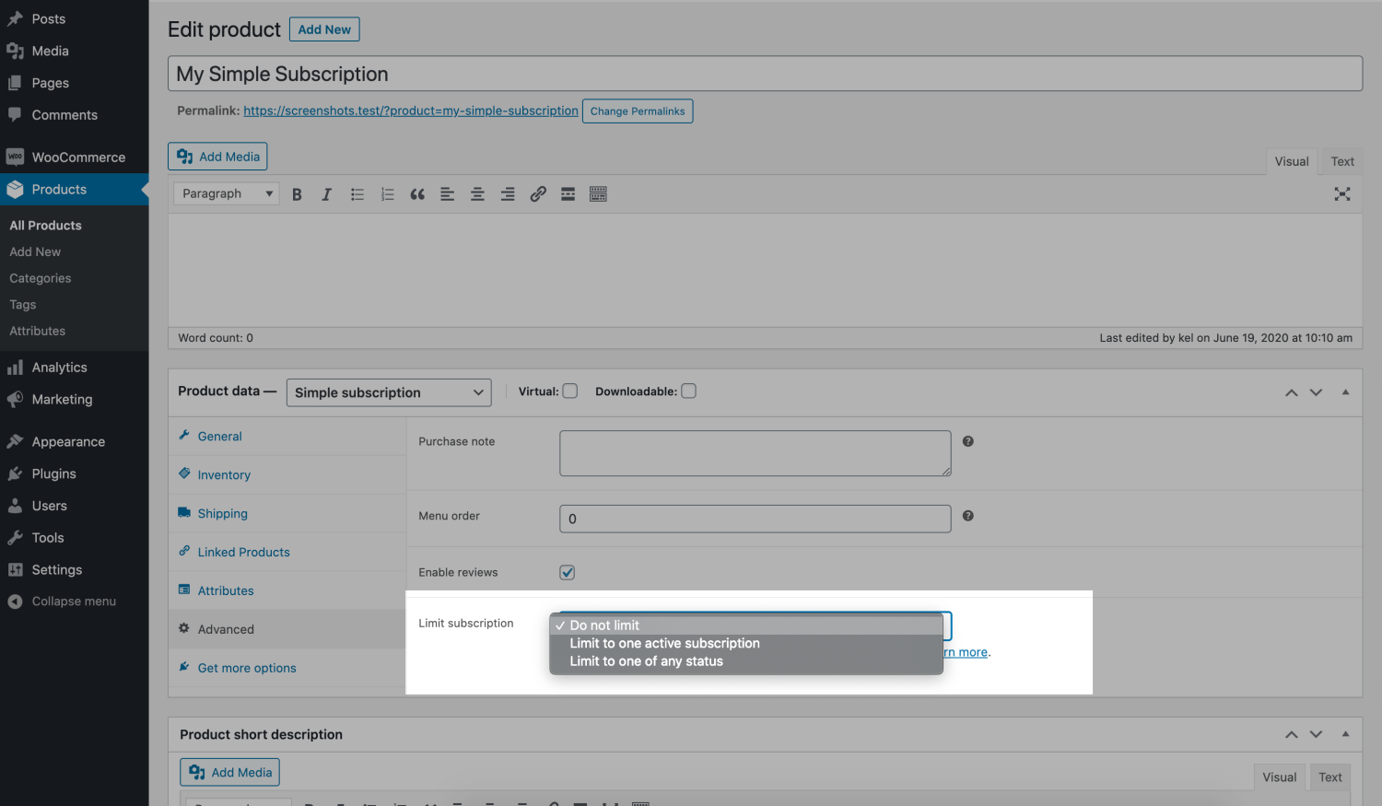Open Analytics from the sidebar

pos(60,367)
